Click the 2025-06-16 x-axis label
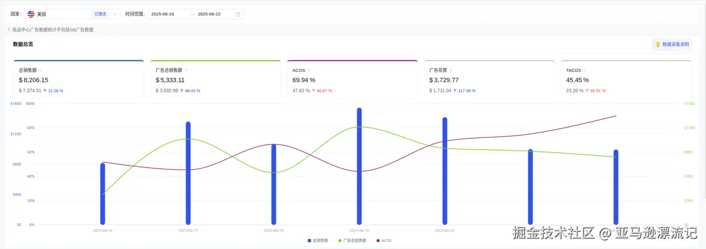 [103, 230]
